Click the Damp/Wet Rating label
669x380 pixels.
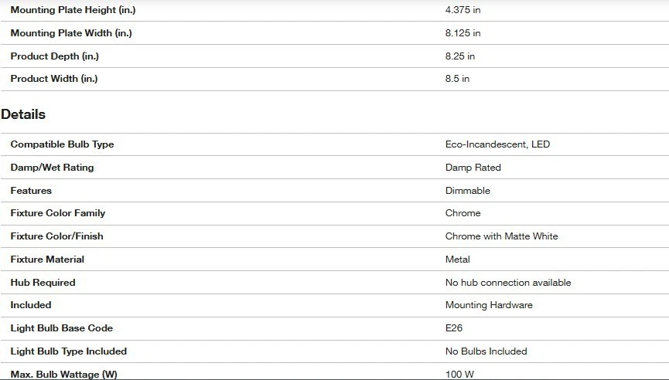click(x=52, y=168)
